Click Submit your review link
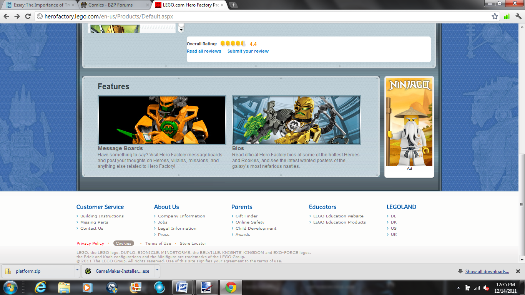The image size is (525, 295). (x=248, y=51)
